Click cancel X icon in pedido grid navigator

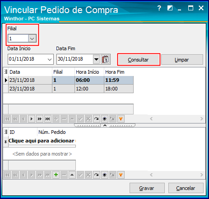[88, 175]
